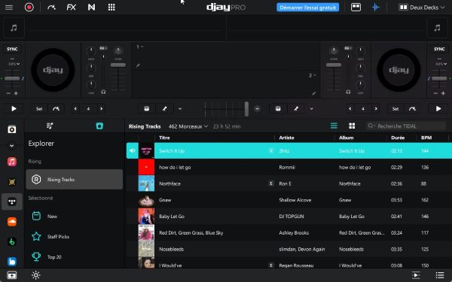
Task: Toggle SYNC on the right deck
Action: (x=439, y=49)
